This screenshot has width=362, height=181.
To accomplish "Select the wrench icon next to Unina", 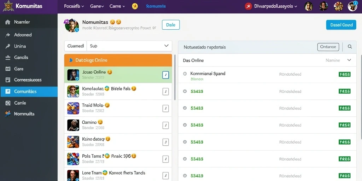I will [x=8, y=46].
